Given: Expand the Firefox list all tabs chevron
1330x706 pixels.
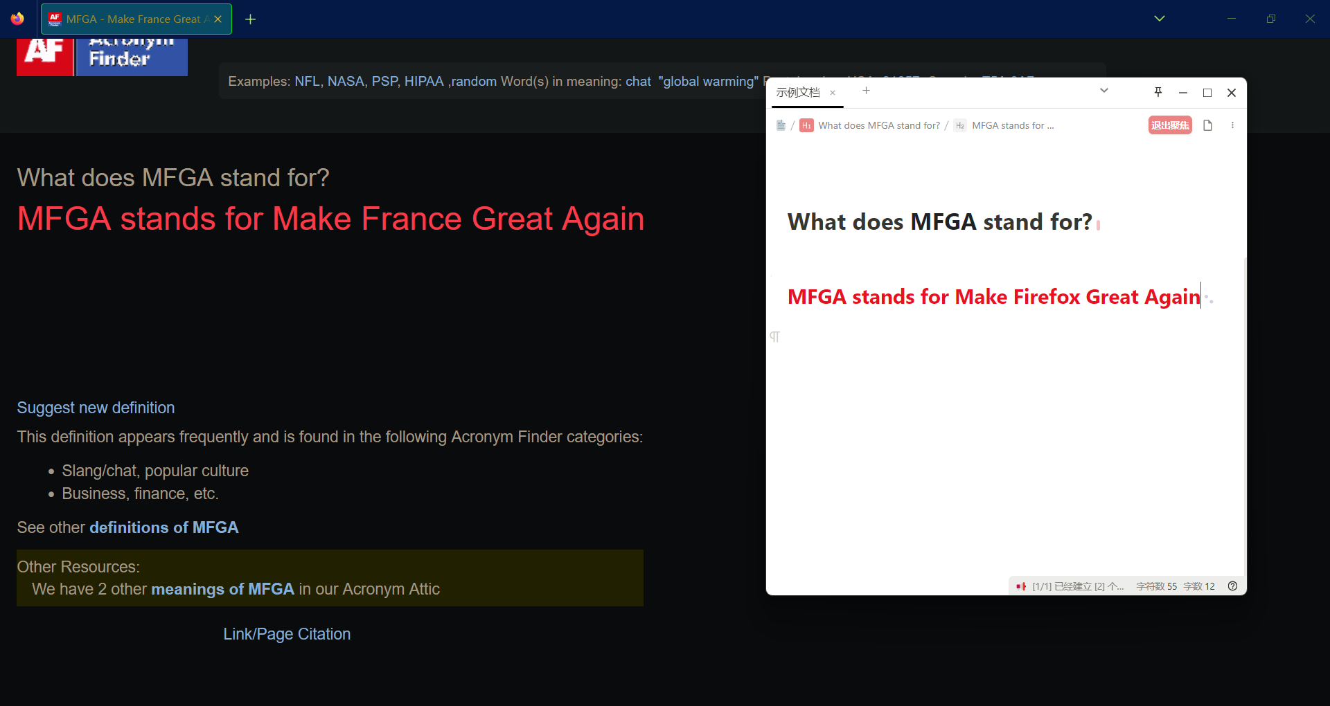Looking at the screenshot, I should coord(1160,19).
